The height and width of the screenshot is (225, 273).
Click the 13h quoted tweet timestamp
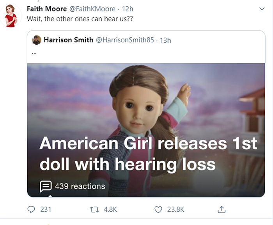coord(166,40)
